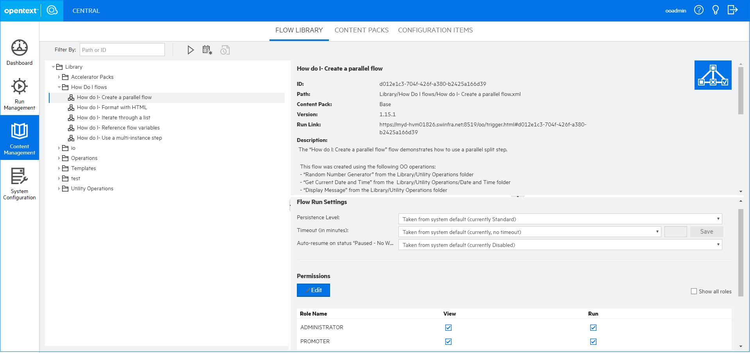Expand the Operations folder in the tree

(59, 158)
